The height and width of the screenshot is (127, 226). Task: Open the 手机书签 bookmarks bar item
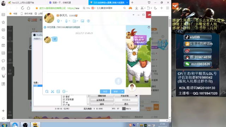(x=26, y=13)
